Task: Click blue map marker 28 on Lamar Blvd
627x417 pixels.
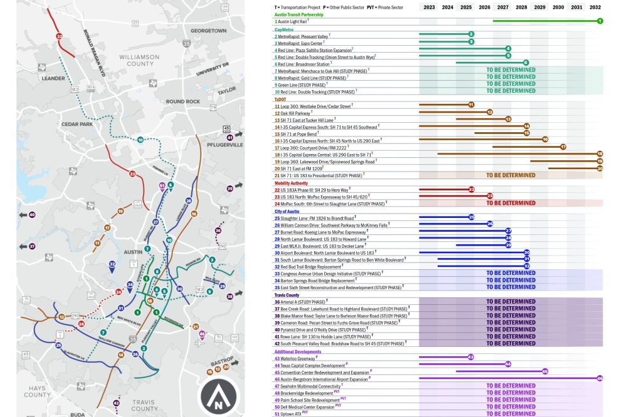Action: click(189, 200)
